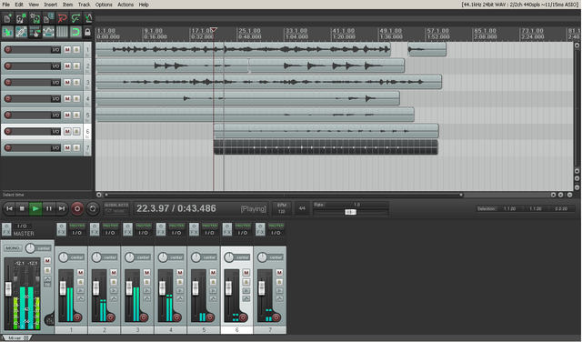
Task: Open Options menu
Action: coord(104,5)
